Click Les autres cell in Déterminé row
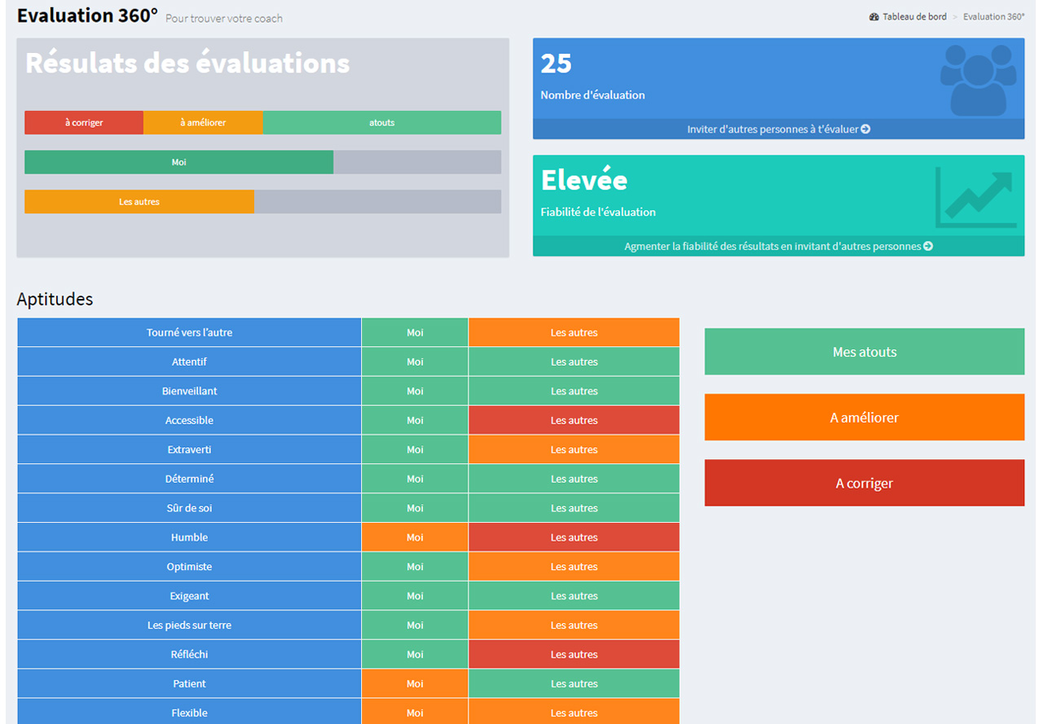Viewport: 1043px width, 724px height. pos(574,479)
